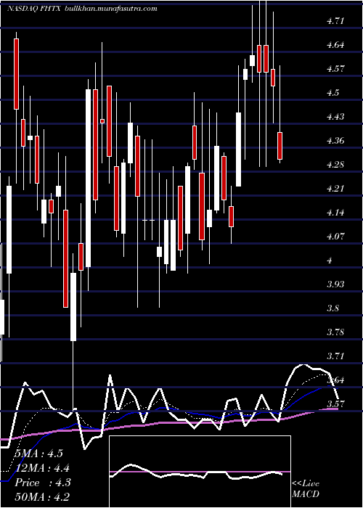Click the 5MA : 4.5 legend entry
Screen dimensions: 363x508
tap(38, 454)
